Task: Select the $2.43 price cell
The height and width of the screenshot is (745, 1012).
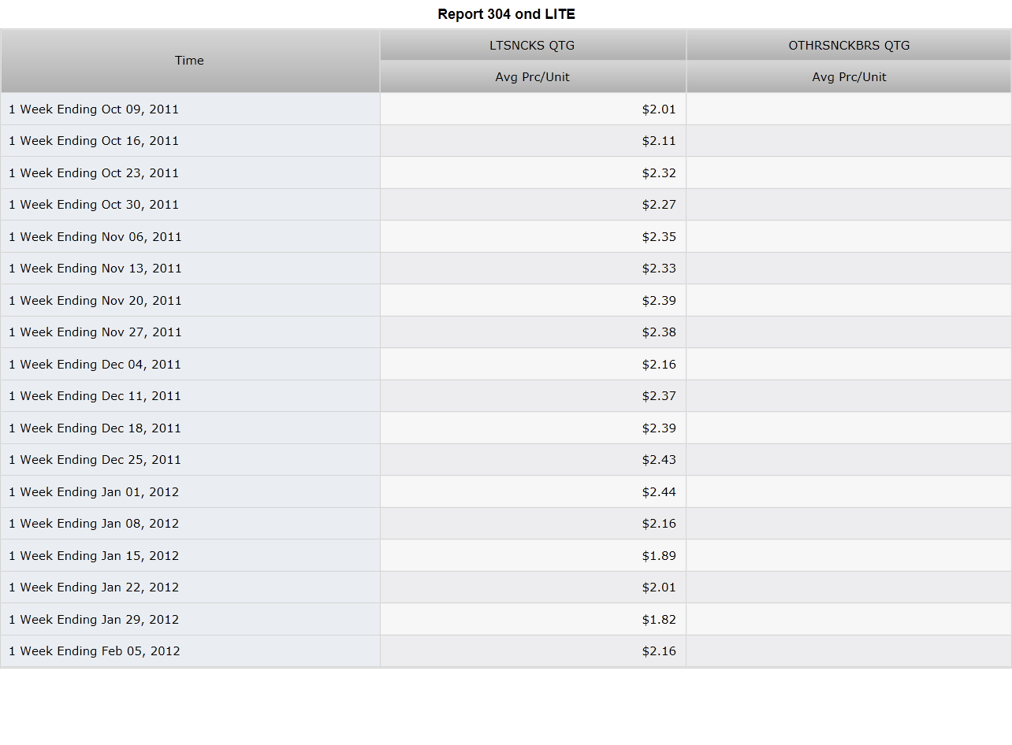Action: [x=533, y=460]
